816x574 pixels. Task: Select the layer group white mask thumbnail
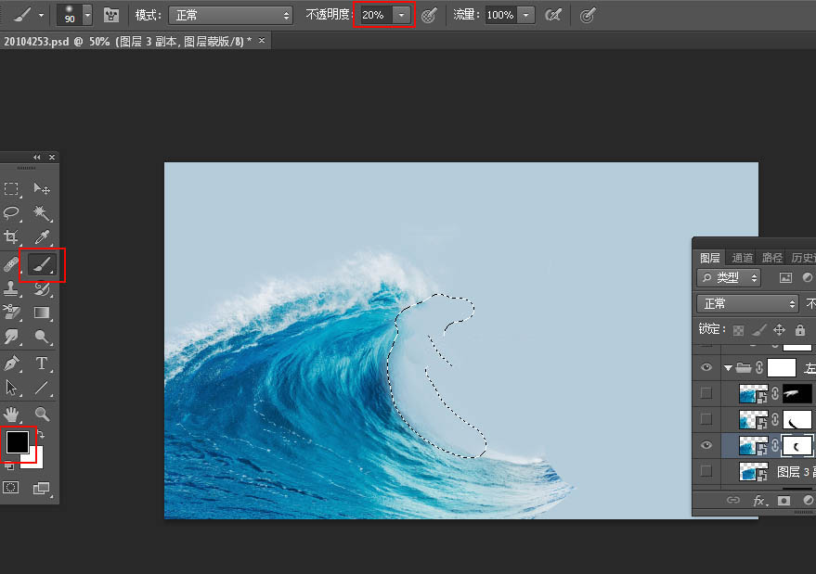pyautogui.click(x=782, y=368)
